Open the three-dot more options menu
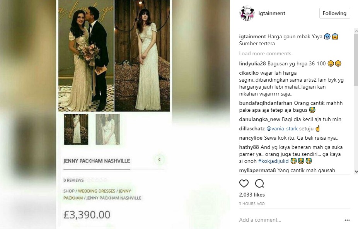 [x=347, y=220]
